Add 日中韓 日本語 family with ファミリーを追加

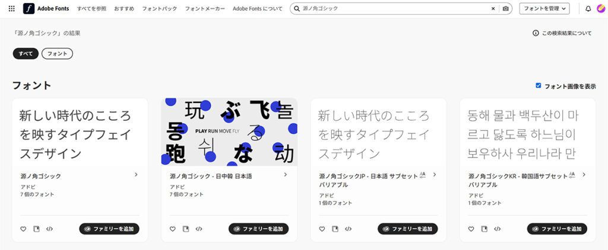(x=259, y=229)
